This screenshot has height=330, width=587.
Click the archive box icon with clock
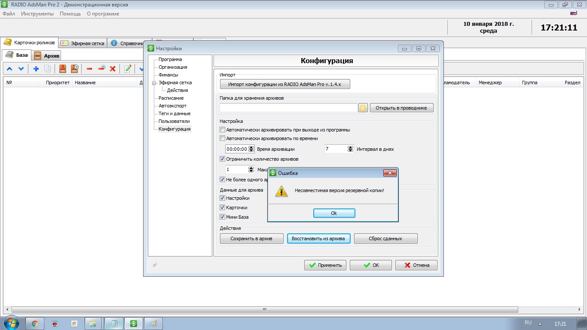click(75, 69)
